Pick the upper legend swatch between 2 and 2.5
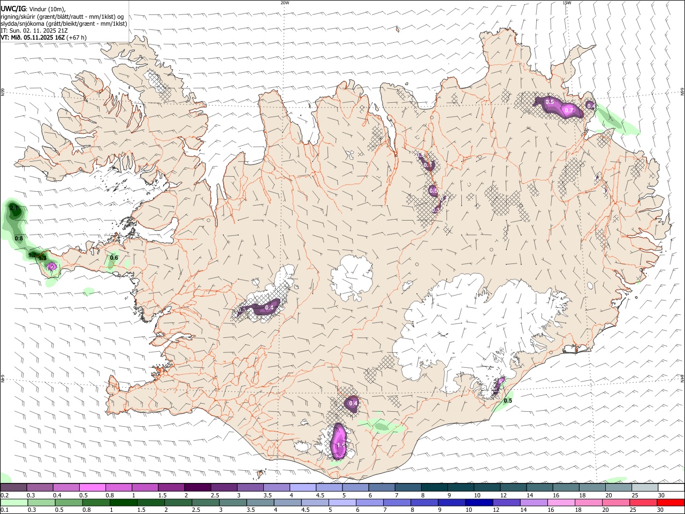 coord(197,488)
